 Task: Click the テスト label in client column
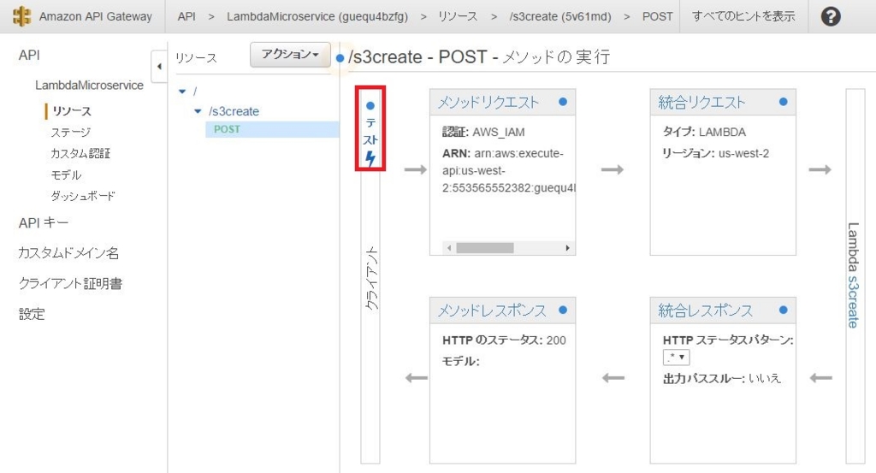point(370,131)
